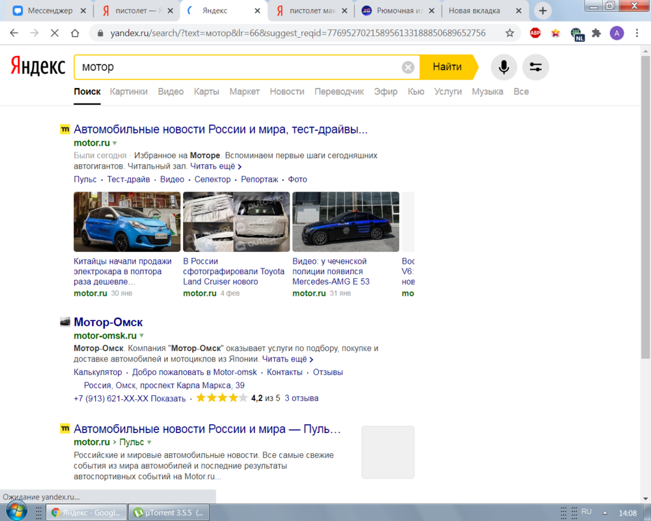Open the Музыка search category

point(488,92)
